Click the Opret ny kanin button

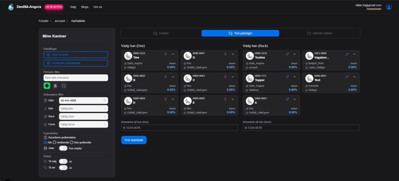pyautogui.click(x=76, y=55)
